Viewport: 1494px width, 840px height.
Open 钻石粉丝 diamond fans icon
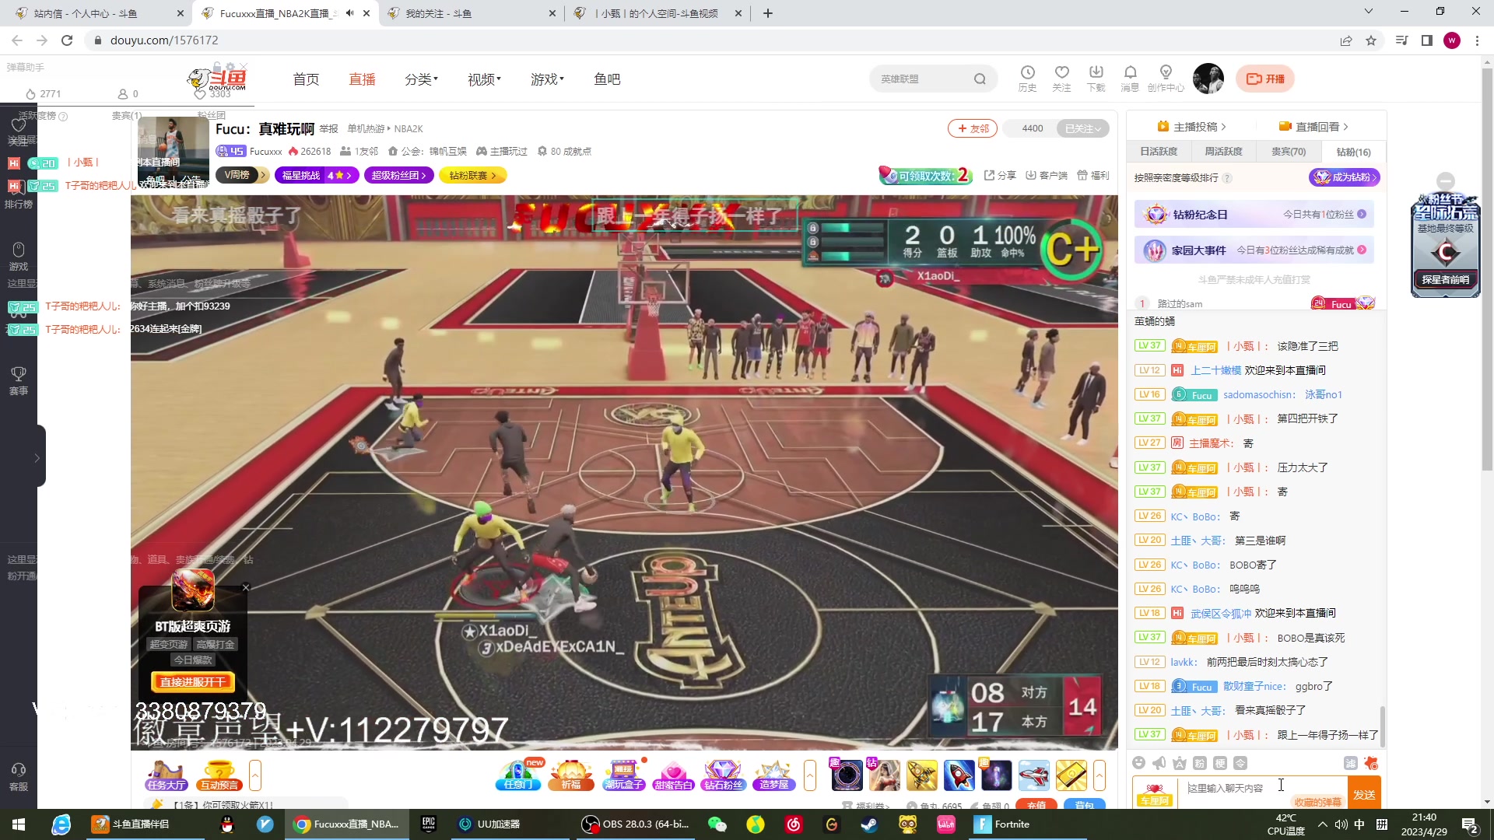tap(723, 775)
